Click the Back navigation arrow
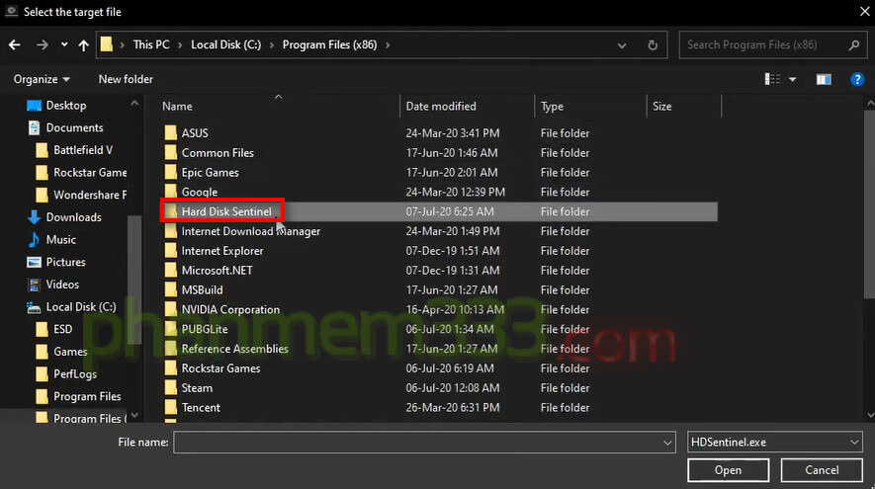875x489 pixels. 15,44
